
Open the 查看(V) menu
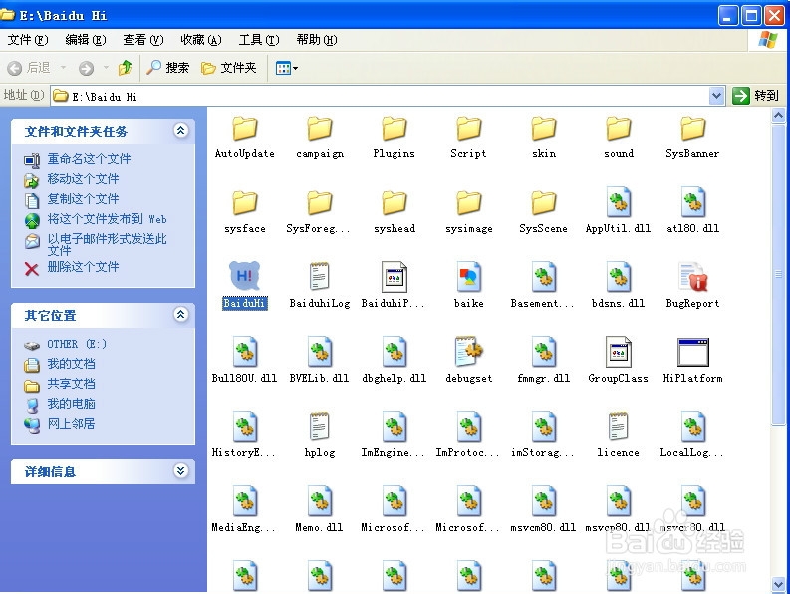[143, 39]
